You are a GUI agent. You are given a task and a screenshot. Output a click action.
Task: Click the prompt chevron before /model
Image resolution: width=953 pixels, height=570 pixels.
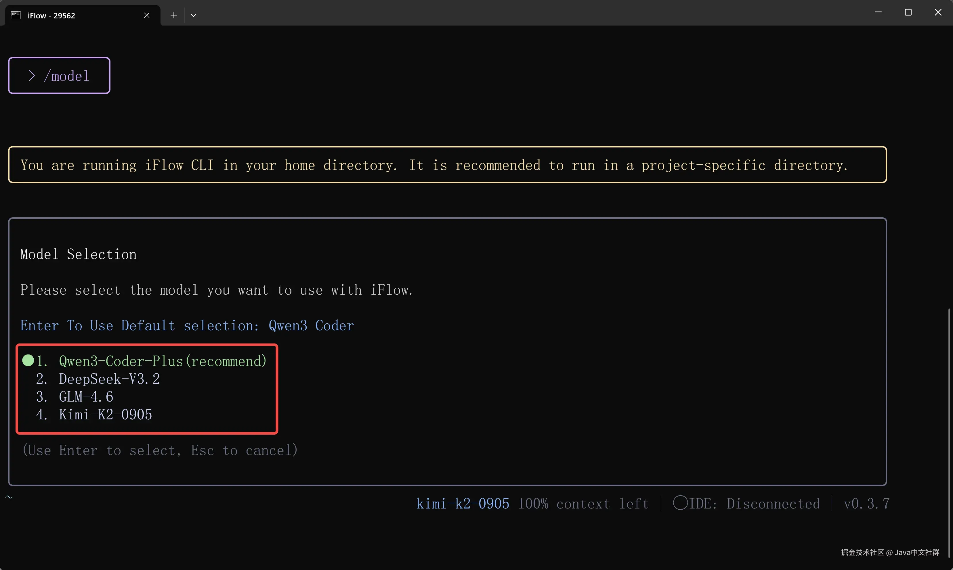point(32,76)
